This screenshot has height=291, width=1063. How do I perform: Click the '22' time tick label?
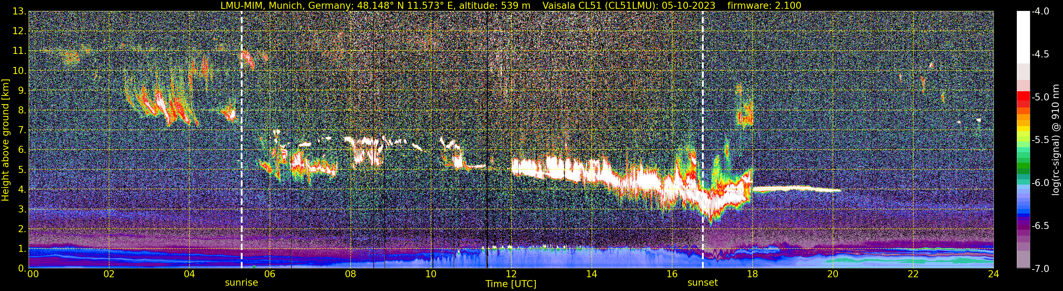tap(913, 274)
